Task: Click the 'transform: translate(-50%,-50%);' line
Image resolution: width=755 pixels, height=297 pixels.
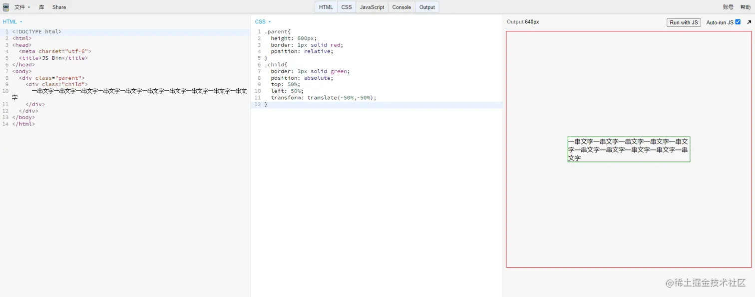Action: (324, 98)
